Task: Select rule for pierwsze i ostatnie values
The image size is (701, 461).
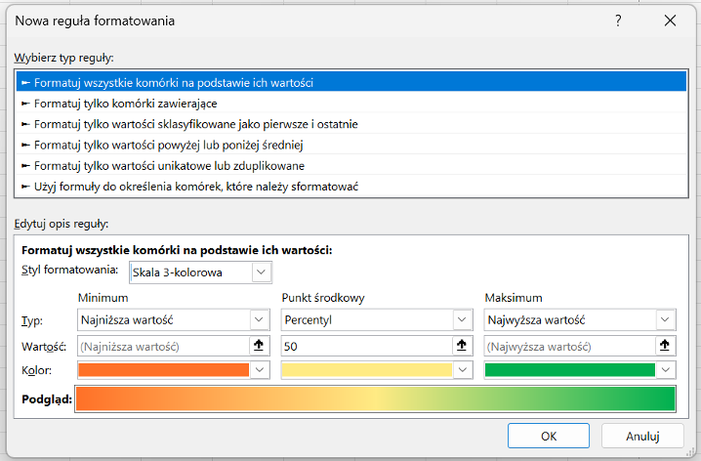Action: click(195, 124)
